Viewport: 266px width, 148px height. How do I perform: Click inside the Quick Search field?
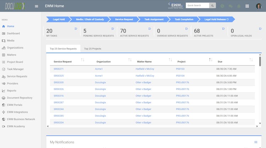(x=198, y=6)
